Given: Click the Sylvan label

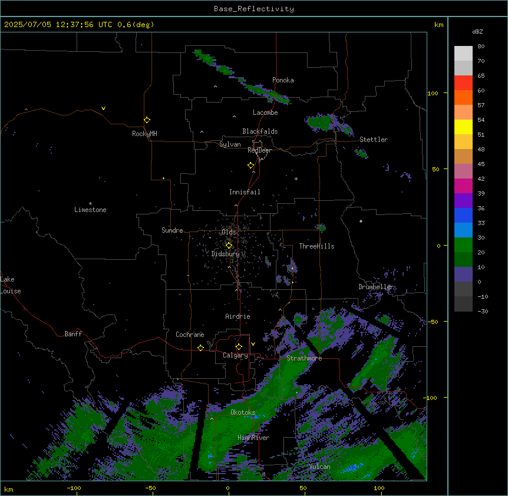Looking at the screenshot, I should pyautogui.click(x=230, y=144).
